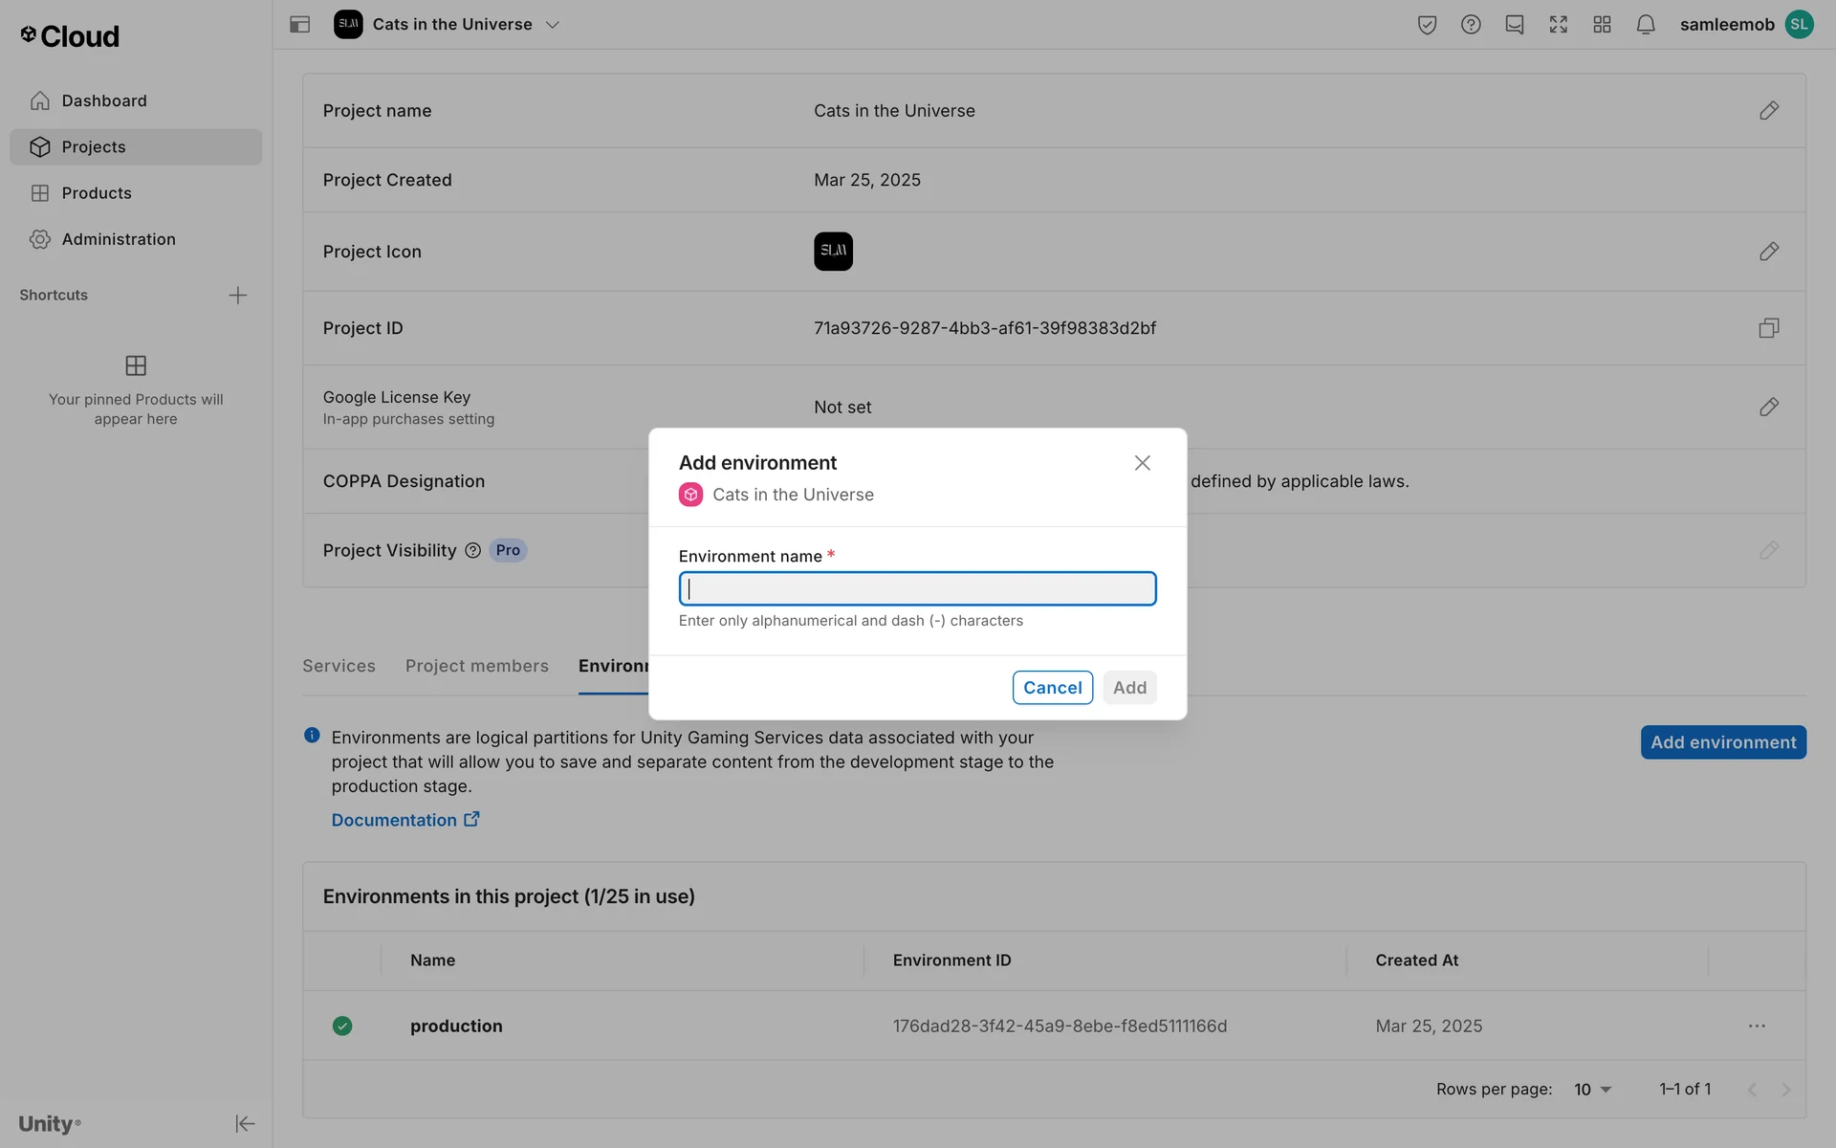Switch to the Services tab

[x=339, y=666]
